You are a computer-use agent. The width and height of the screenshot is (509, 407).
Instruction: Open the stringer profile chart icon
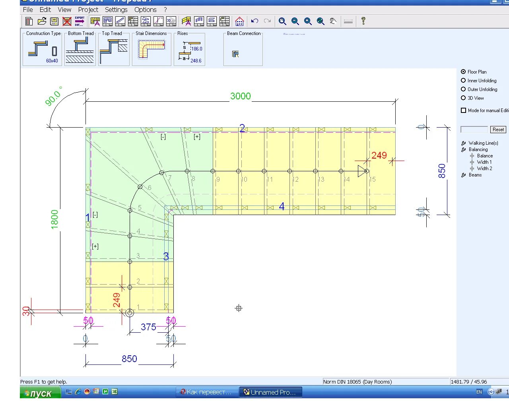[159, 21]
